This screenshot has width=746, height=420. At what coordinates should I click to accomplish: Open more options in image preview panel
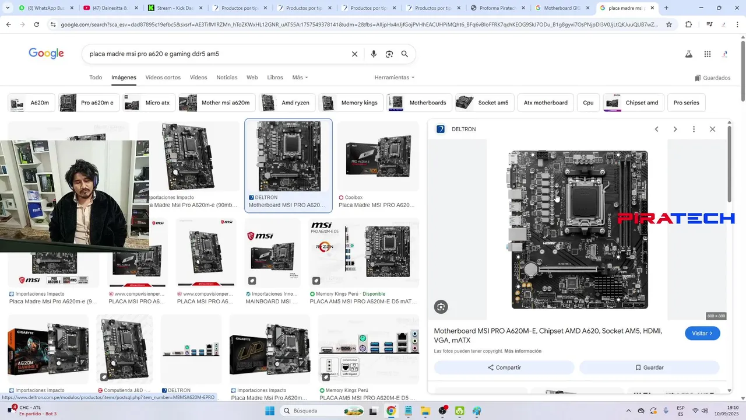(694, 129)
